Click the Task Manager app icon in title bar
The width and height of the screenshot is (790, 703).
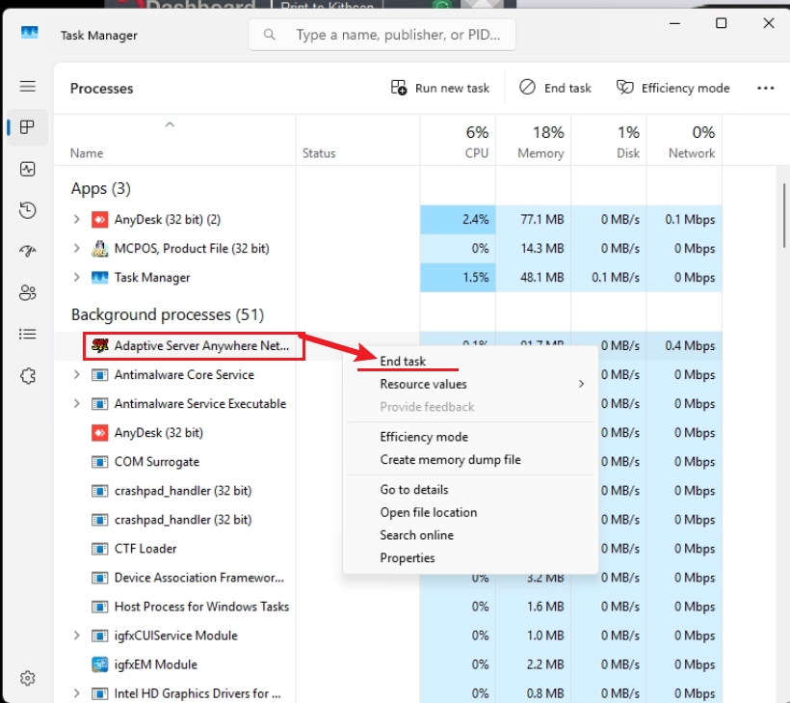tap(30, 34)
